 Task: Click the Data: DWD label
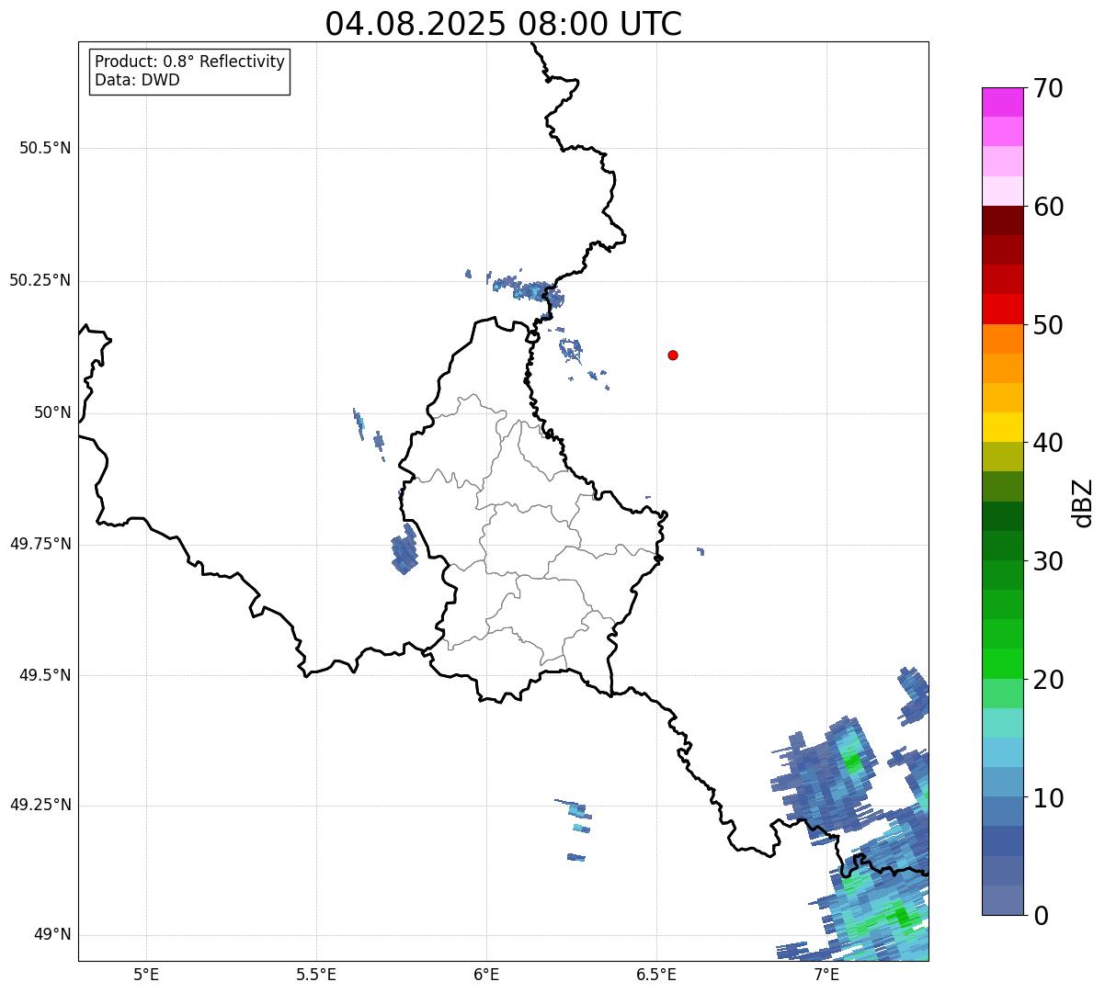(x=137, y=80)
